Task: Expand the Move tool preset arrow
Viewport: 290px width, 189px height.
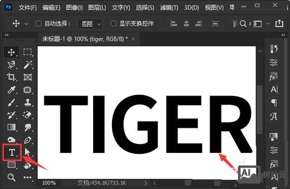Action: 26,24
